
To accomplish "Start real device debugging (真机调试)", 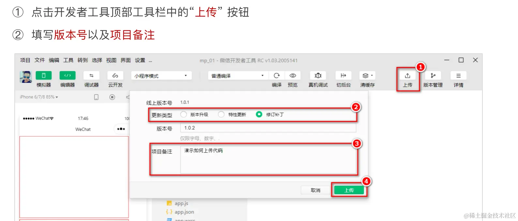I will click(318, 75).
